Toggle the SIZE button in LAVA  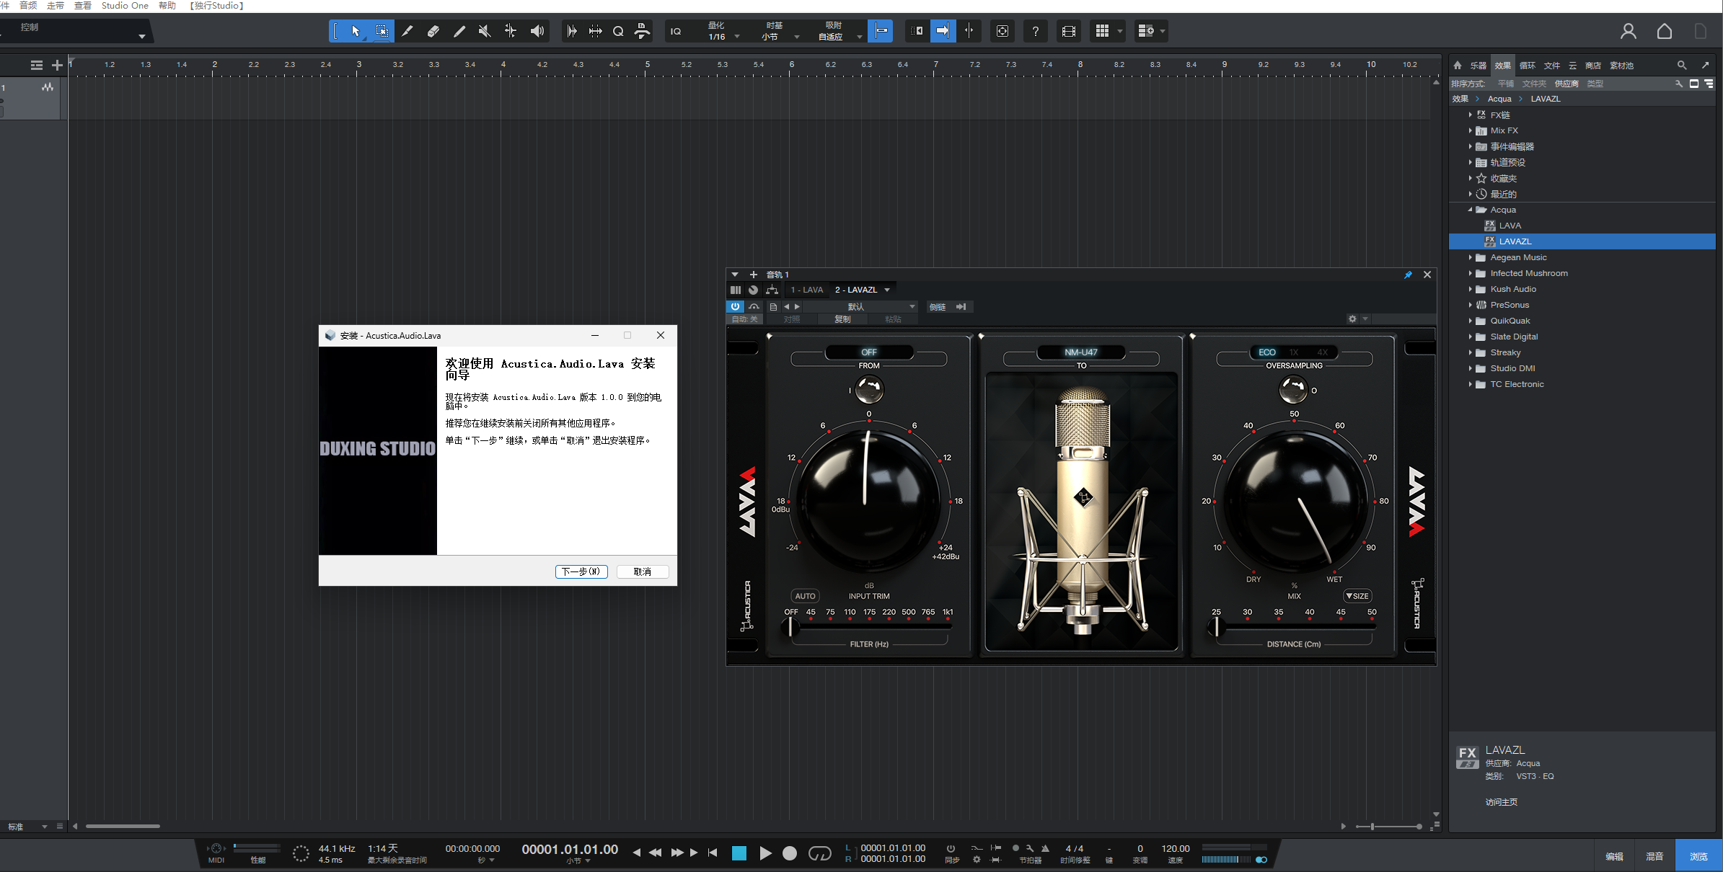pos(1357,596)
